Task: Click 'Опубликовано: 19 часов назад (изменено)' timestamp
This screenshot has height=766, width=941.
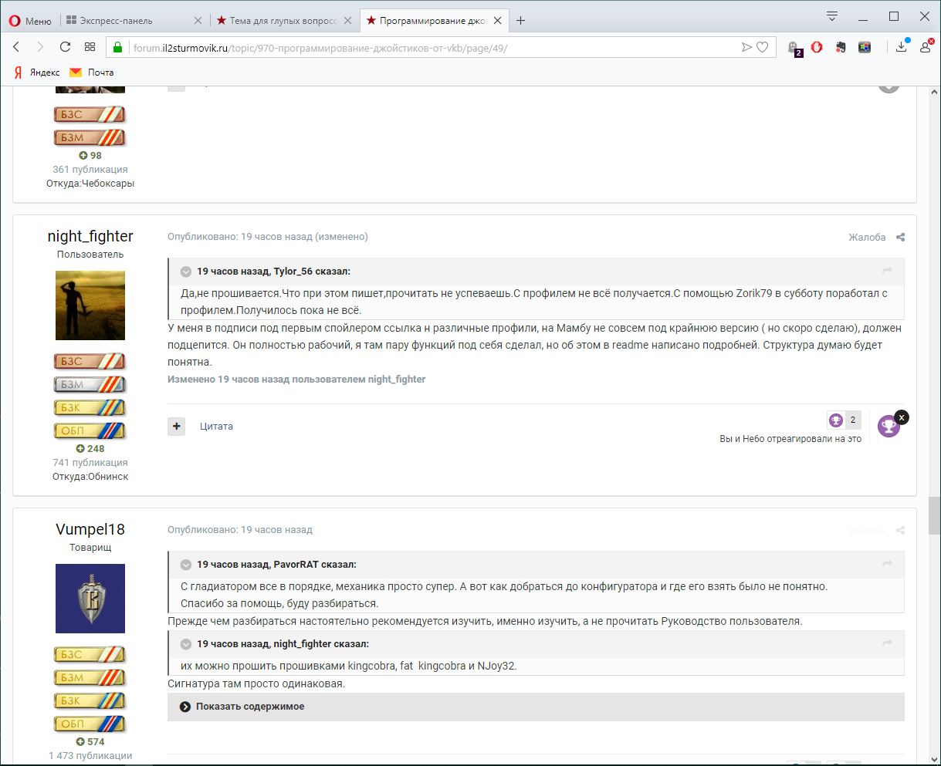Action: pyautogui.click(x=268, y=237)
